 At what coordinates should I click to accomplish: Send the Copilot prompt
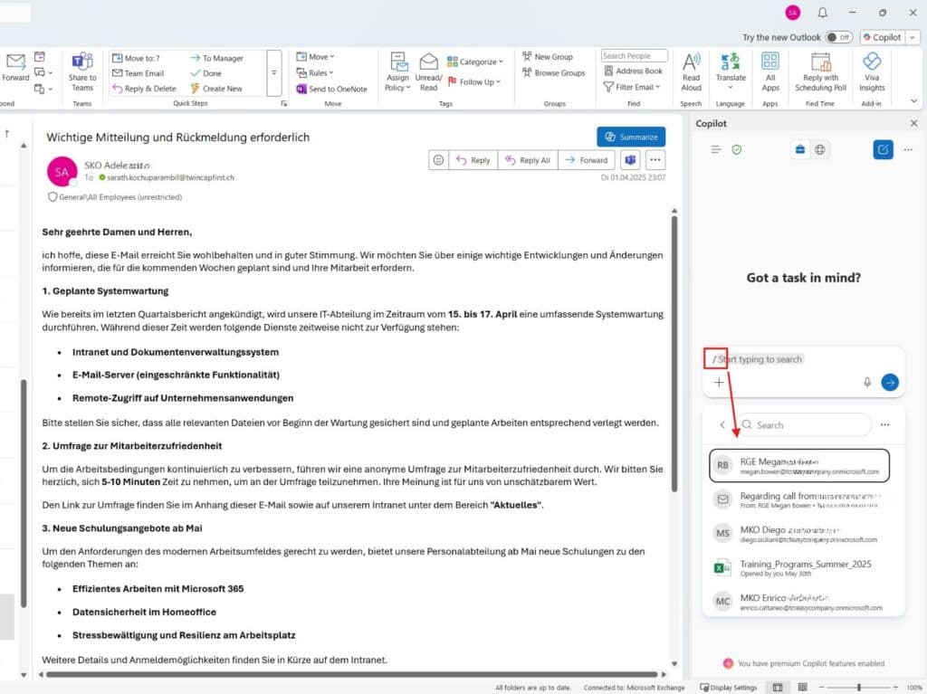tap(890, 383)
